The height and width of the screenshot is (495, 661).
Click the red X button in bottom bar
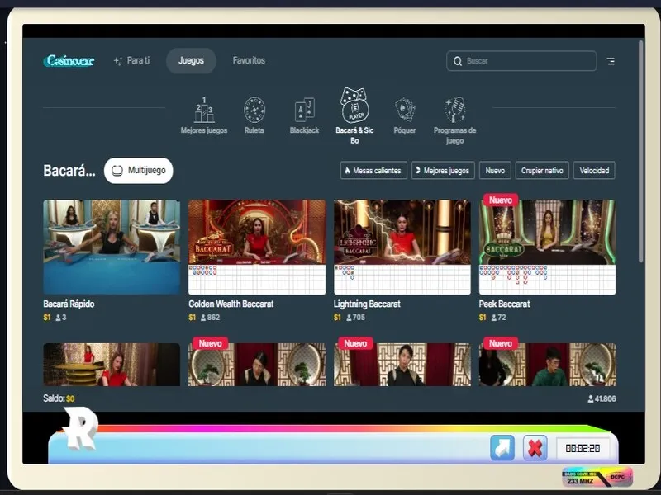click(535, 448)
